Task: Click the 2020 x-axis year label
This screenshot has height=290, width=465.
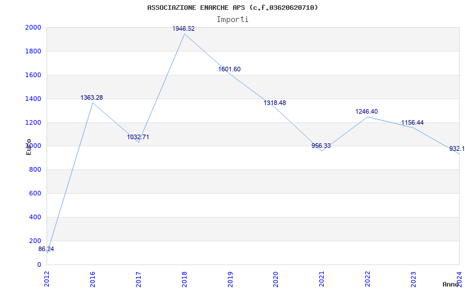Action: 276,279
